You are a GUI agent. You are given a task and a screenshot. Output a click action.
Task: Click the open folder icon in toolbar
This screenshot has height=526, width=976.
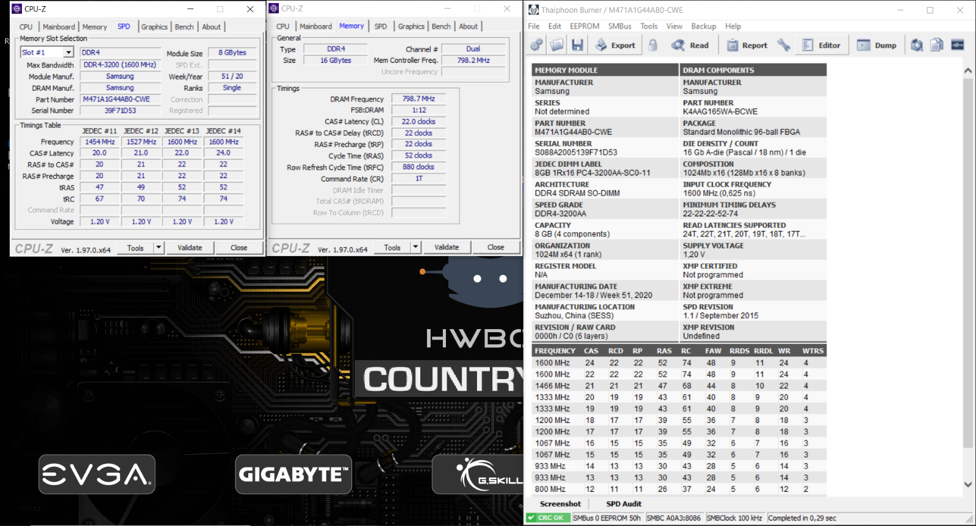(557, 45)
